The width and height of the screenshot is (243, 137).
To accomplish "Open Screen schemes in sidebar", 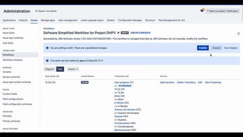I will [11, 77].
